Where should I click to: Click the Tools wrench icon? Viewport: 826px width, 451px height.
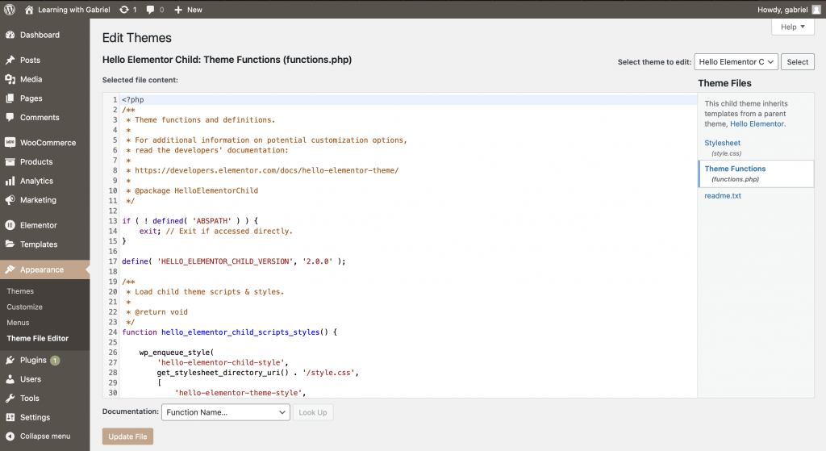(x=10, y=398)
